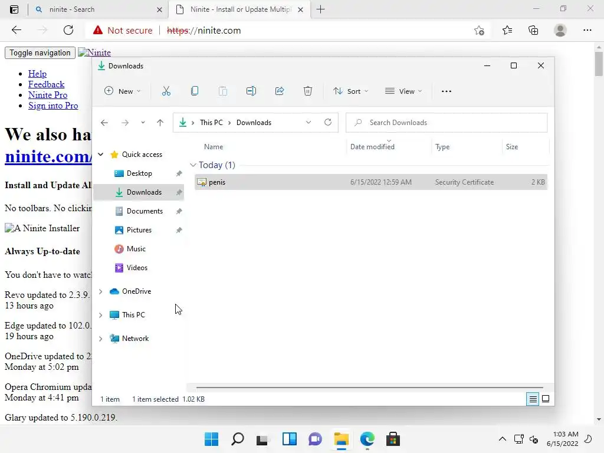The width and height of the screenshot is (604, 453).
Task: Expand the OneDrive tree node
Action: [101, 291]
